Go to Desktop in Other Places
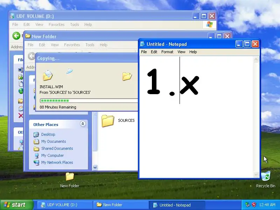 click(x=48, y=134)
